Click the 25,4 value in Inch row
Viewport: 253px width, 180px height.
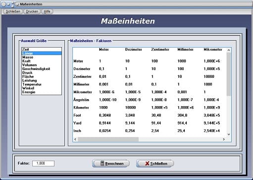tap(181, 131)
